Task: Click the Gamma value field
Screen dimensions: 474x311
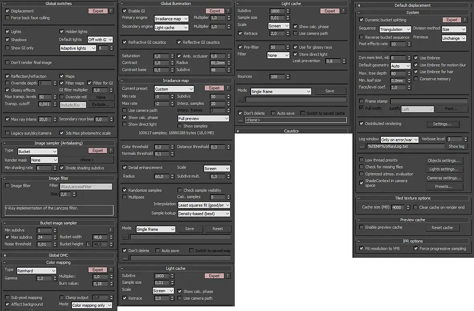Action: [44, 278]
